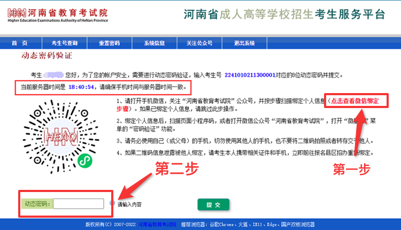Viewport: 401px width, 230px height.
Task: Open the 考生号查询 menu item
Action: (65, 43)
